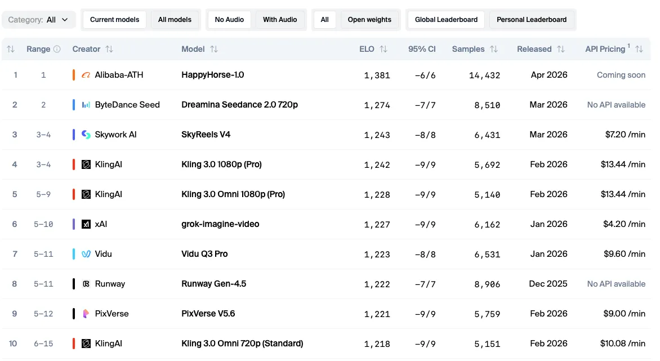
Task: Click the Vidu logo icon
Action: coord(86,254)
